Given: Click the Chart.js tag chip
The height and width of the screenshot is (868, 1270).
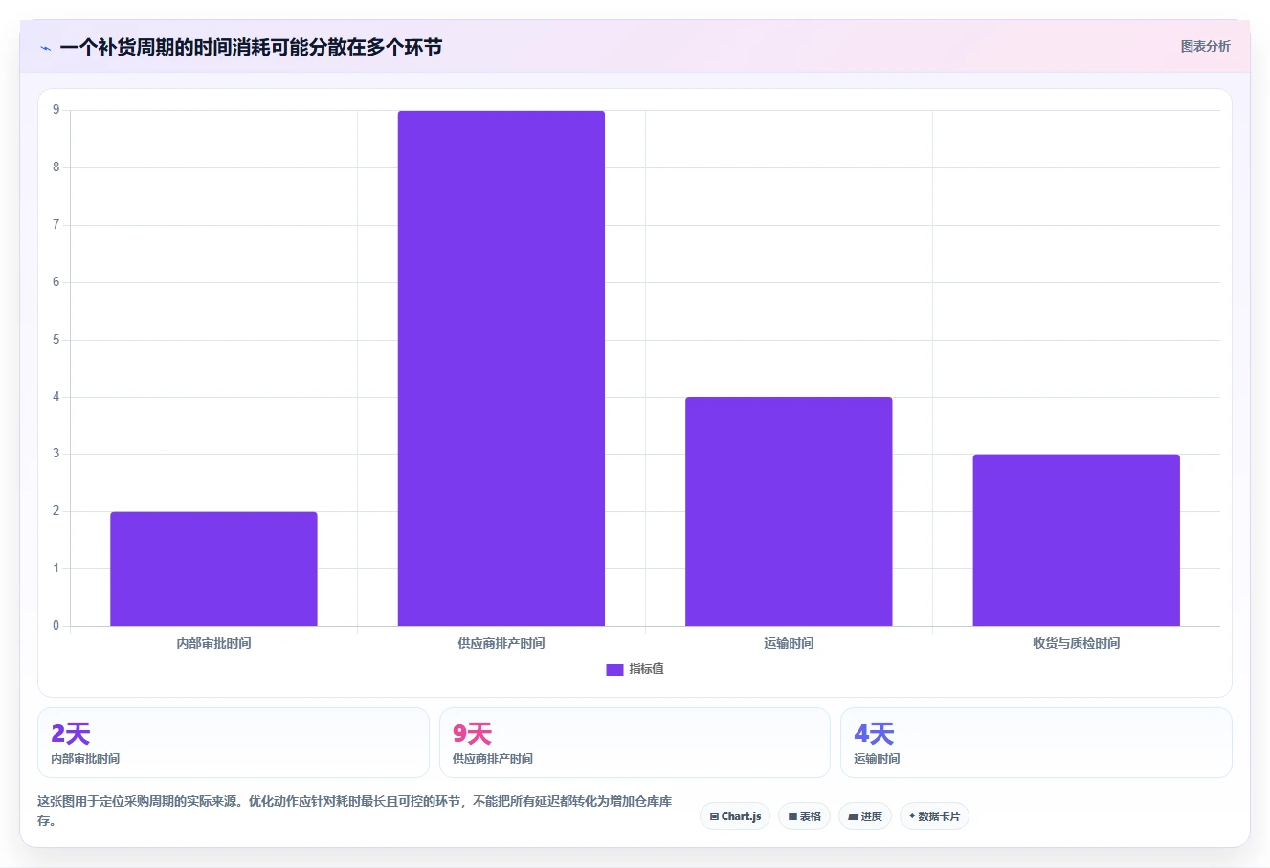Looking at the screenshot, I should [x=735, y=816].
